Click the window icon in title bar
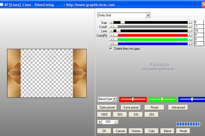205x136 pixels. 1,5
